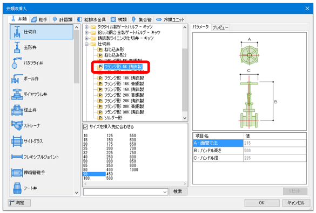Select フランジ形 10K 鋳鉄製 item
Image resolution: width=316 pixels, height=213 pixels.
pyautogui.click(x=124, y=78)
